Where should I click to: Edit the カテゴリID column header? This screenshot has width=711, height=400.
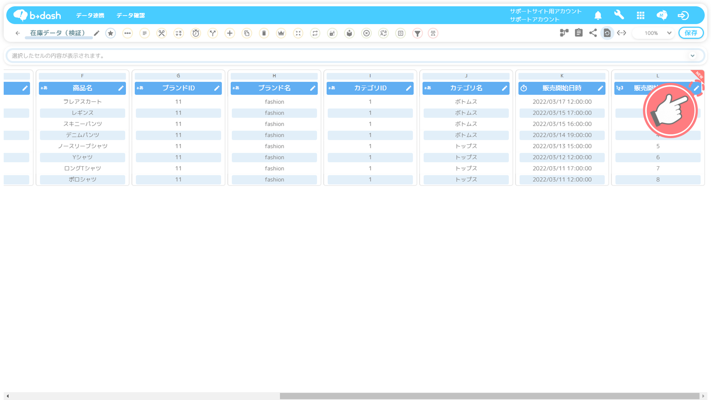coord(409,88)
